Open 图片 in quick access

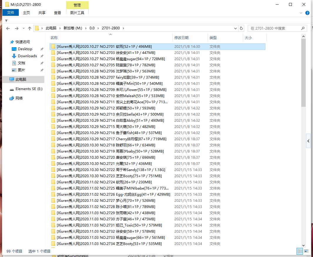(x=21, y=70)
